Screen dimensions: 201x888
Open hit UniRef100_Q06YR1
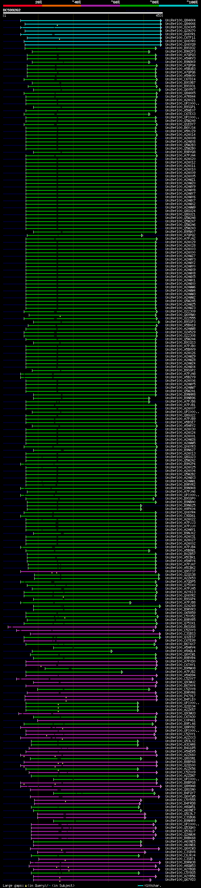(180, 34)
